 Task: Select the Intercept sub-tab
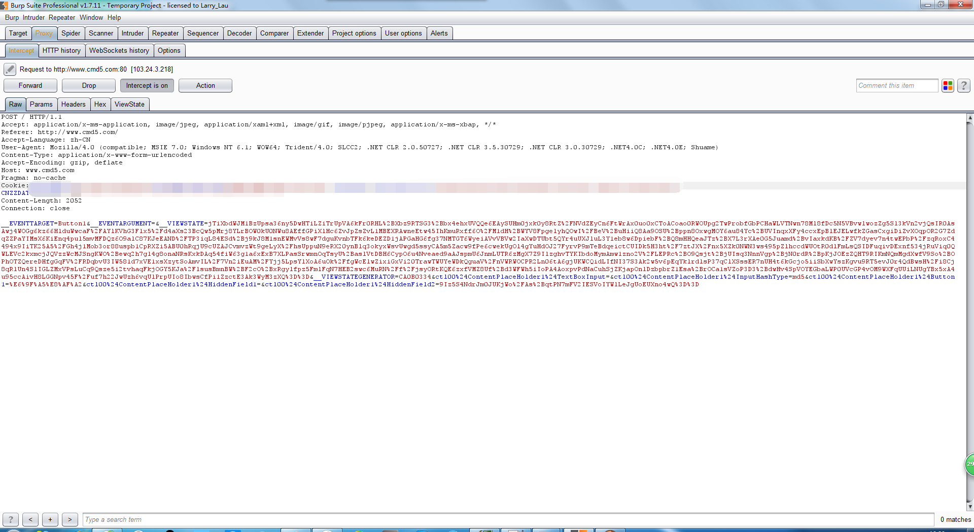(x=21, y=50)
